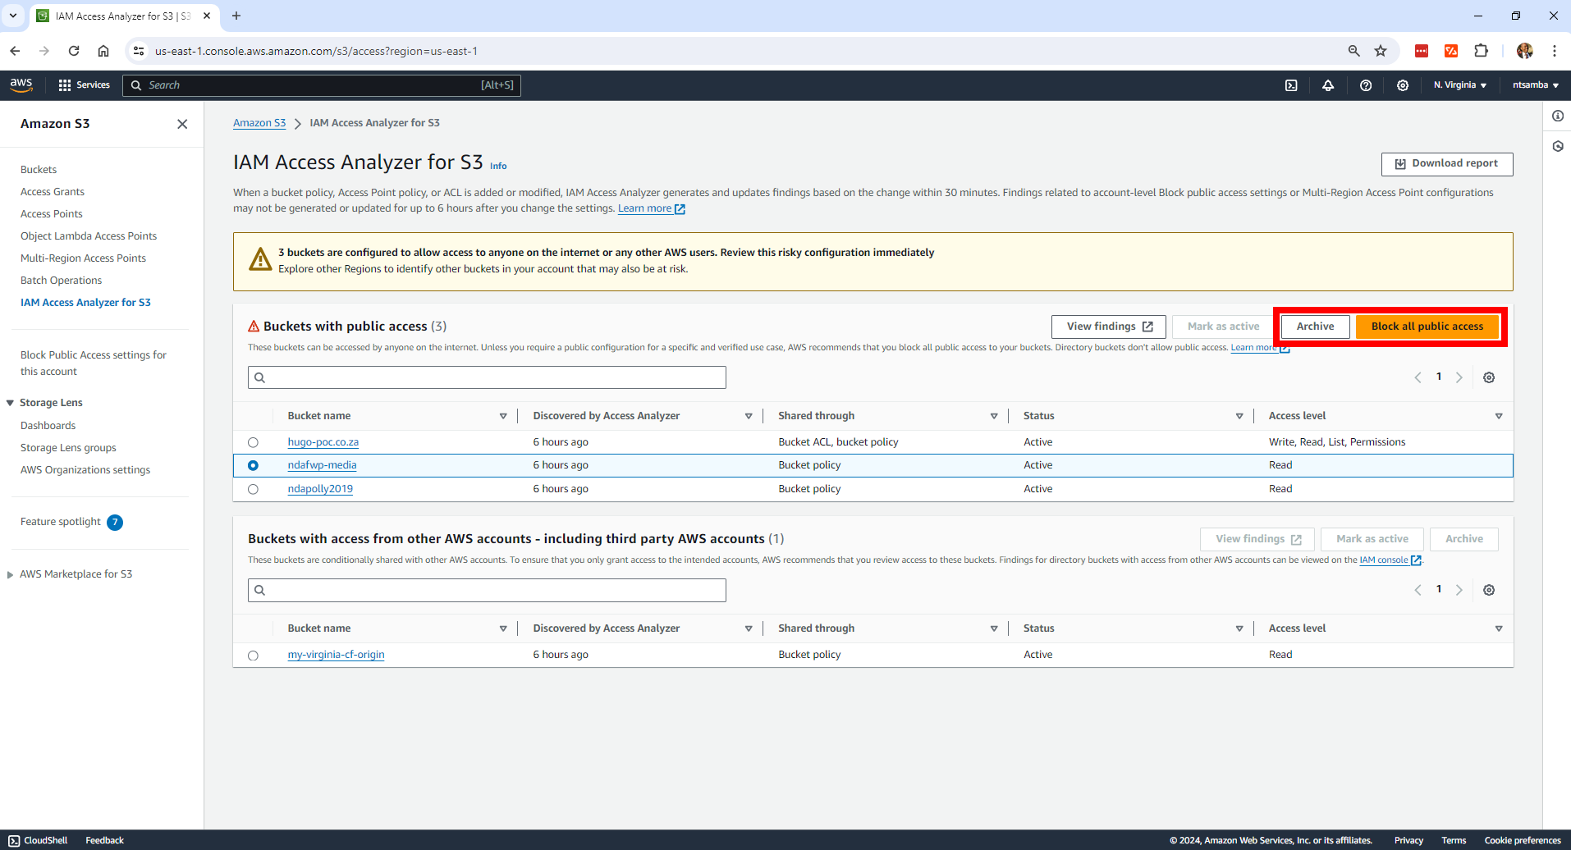Click the Block all public access button
This screenshot has width=1571, height=850.
1427,326
